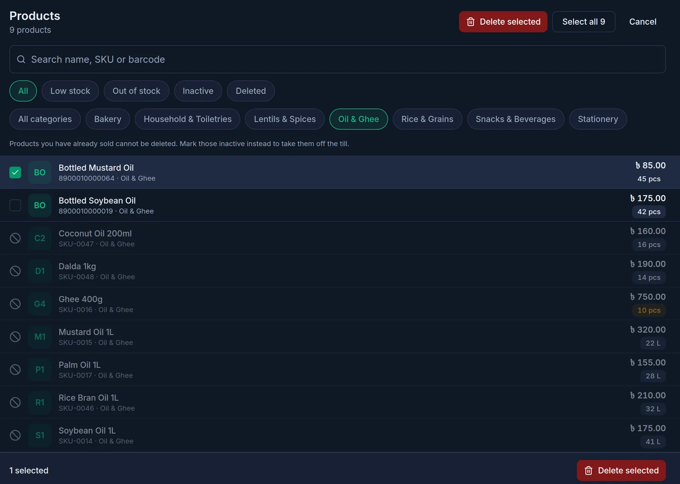This screenshot has width=680, height=484.
Task: Click Delete selected in the top header
Action: pyautogui.click(x=503, y=22)
